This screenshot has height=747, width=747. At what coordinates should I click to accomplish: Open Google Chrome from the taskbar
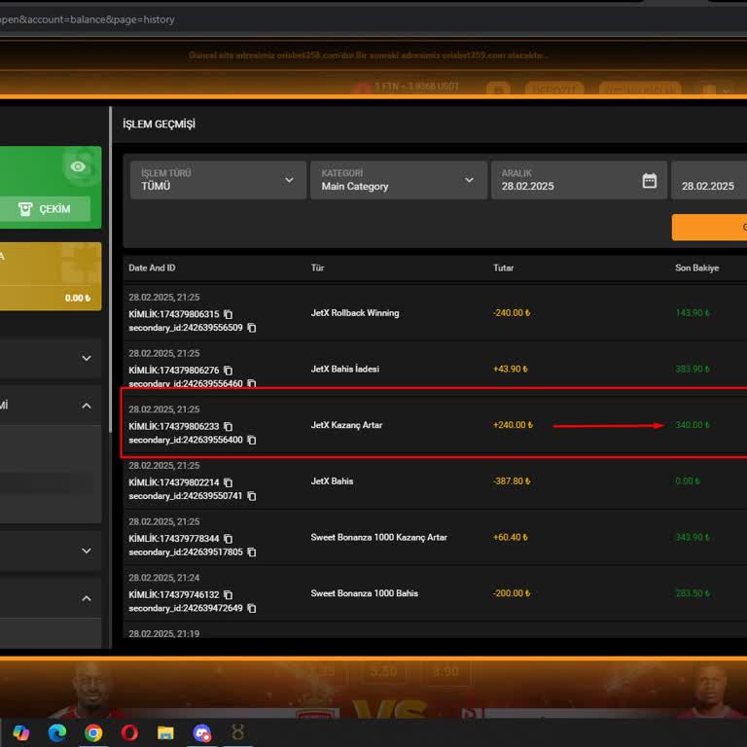click(x=93, y=732)
